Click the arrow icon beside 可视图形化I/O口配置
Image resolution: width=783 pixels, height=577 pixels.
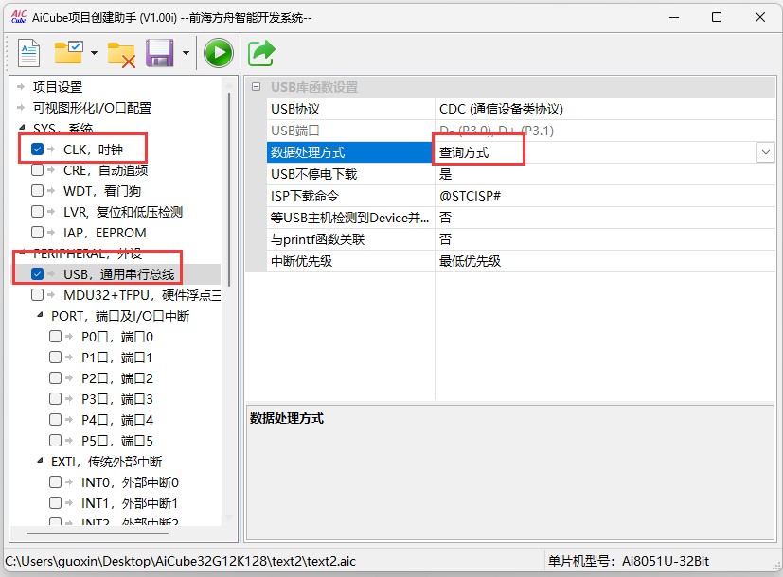click(21, 108)
